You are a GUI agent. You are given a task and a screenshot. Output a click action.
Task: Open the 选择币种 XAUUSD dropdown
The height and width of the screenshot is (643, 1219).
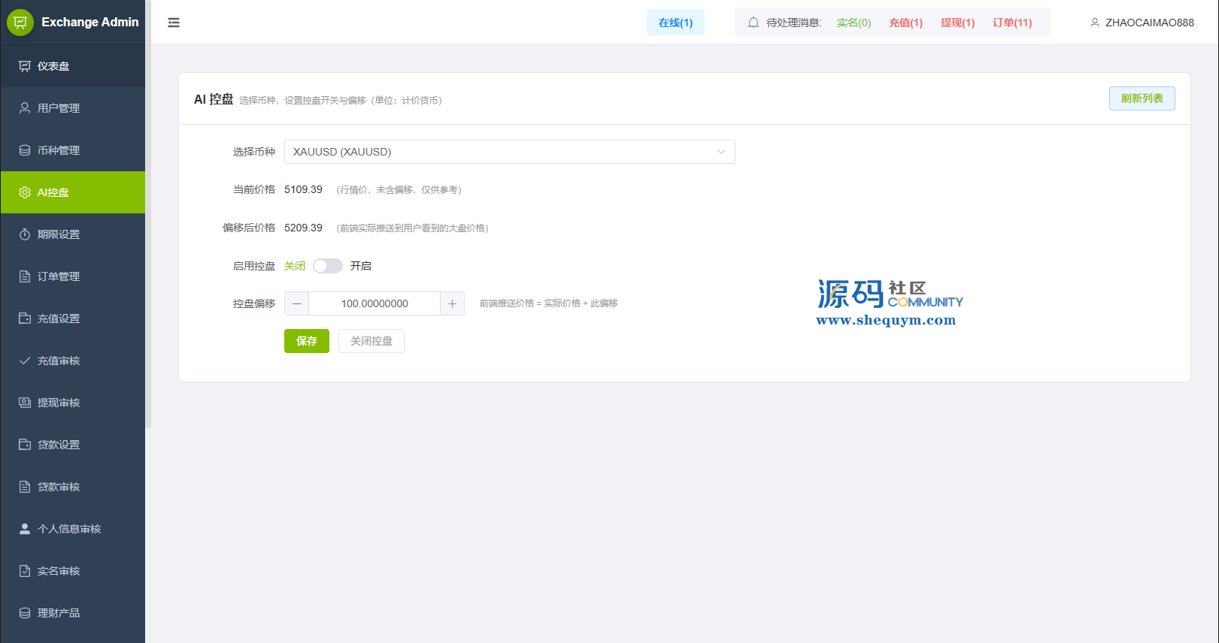coord(509,152)
